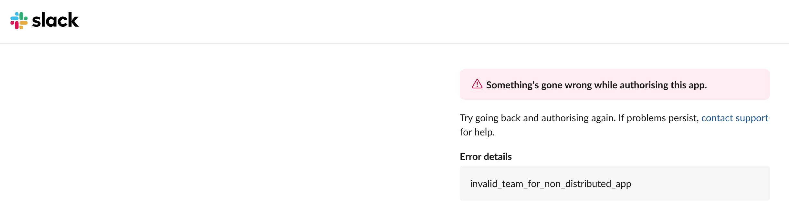Click the invalid_team_for_non_distributed_app error code

[550, 184]
